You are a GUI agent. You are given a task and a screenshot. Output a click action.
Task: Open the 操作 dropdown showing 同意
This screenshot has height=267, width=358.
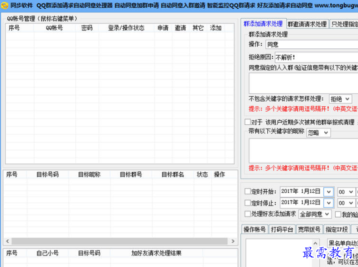[x=311, y=45]
